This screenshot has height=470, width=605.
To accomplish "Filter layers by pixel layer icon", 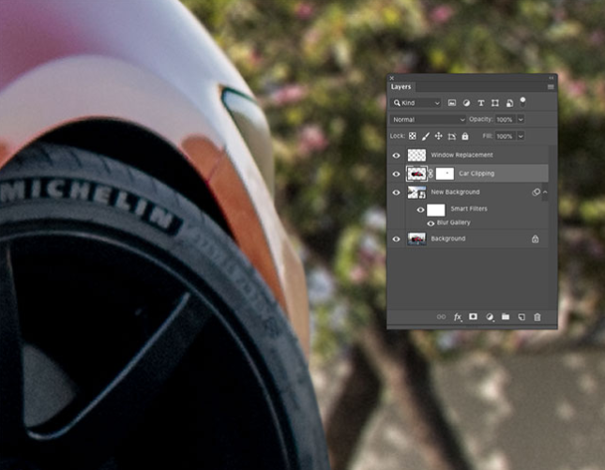I will pos(451,103).
